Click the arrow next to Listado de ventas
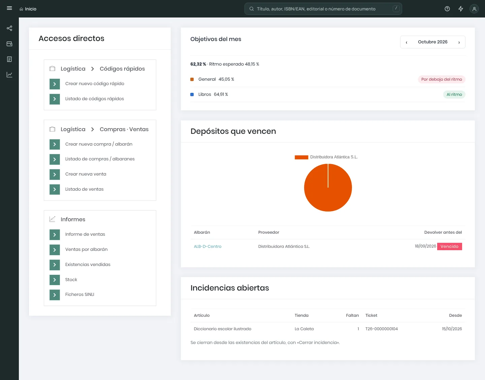This screenshot has height=380, width=485. click(x=55, y=189)
